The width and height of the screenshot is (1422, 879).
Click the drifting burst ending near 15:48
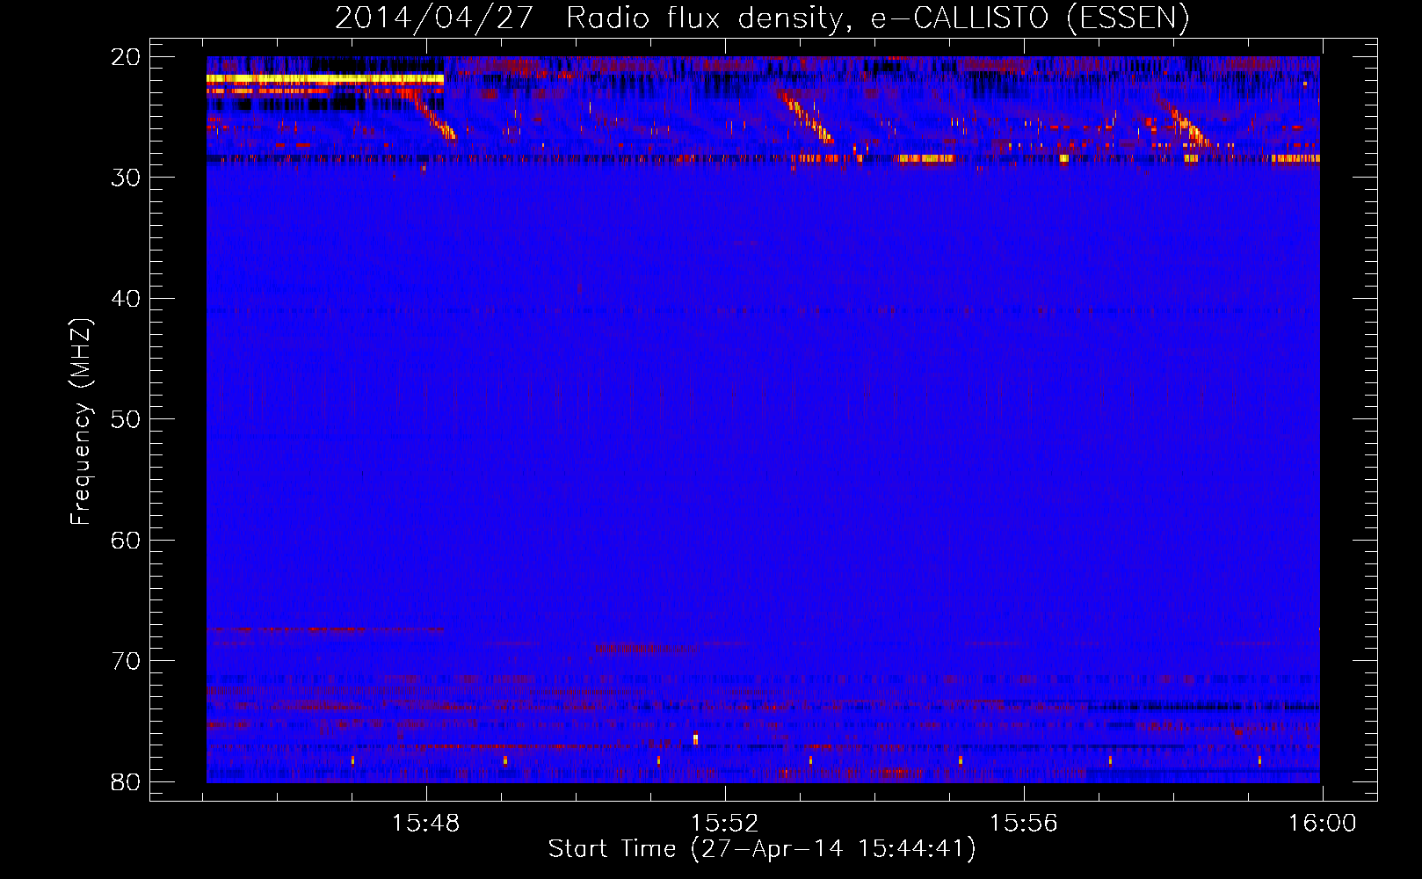[x=431, y=114]
